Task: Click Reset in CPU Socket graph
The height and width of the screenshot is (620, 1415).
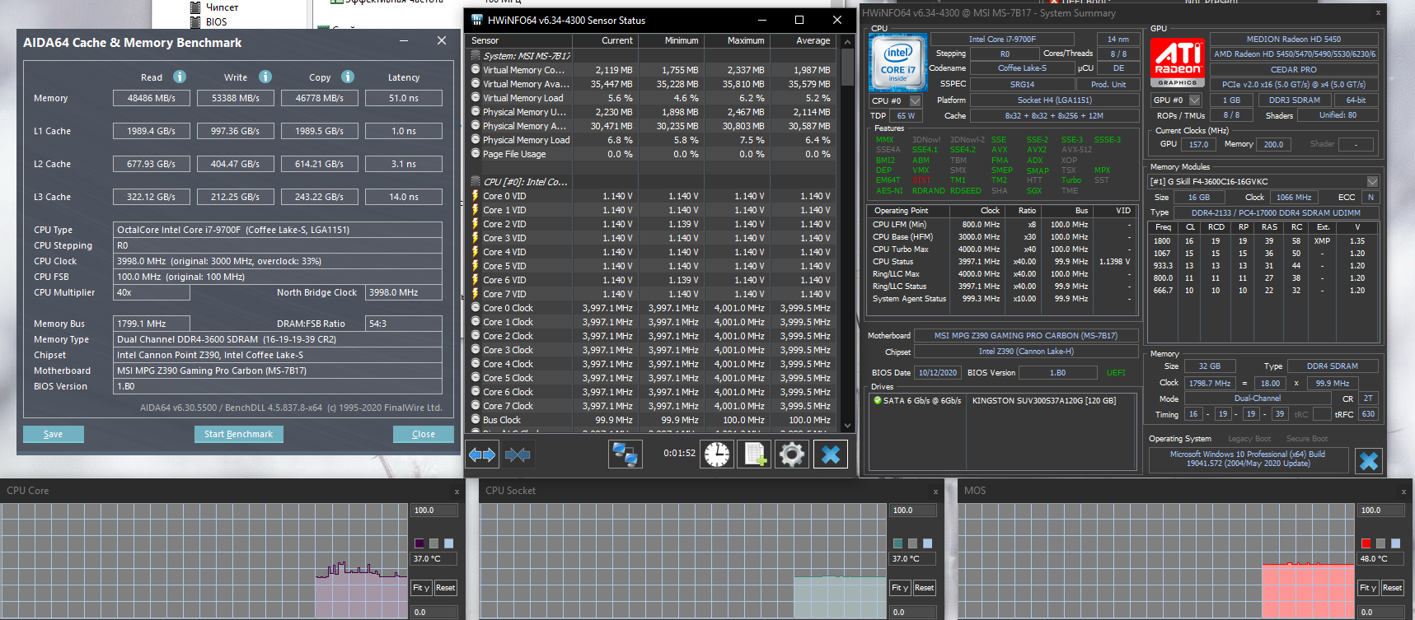Action: pos(925,588)
